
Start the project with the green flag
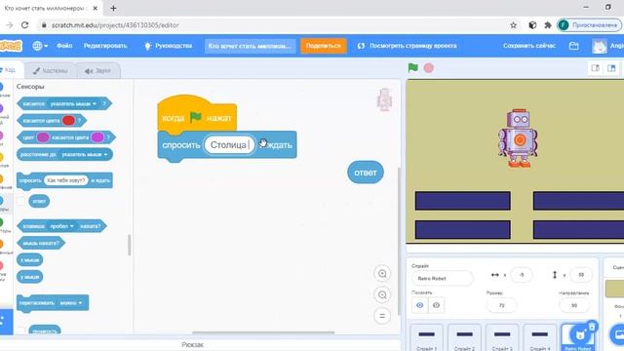(412, 68)
